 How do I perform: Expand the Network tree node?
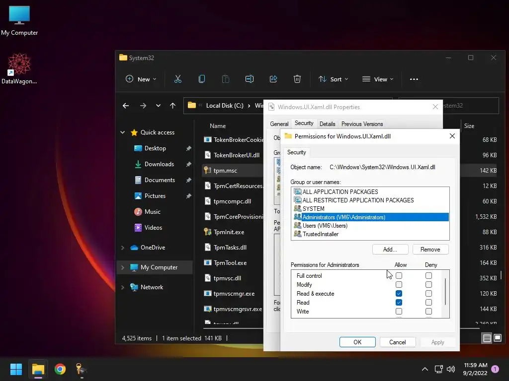click(123, 287)
